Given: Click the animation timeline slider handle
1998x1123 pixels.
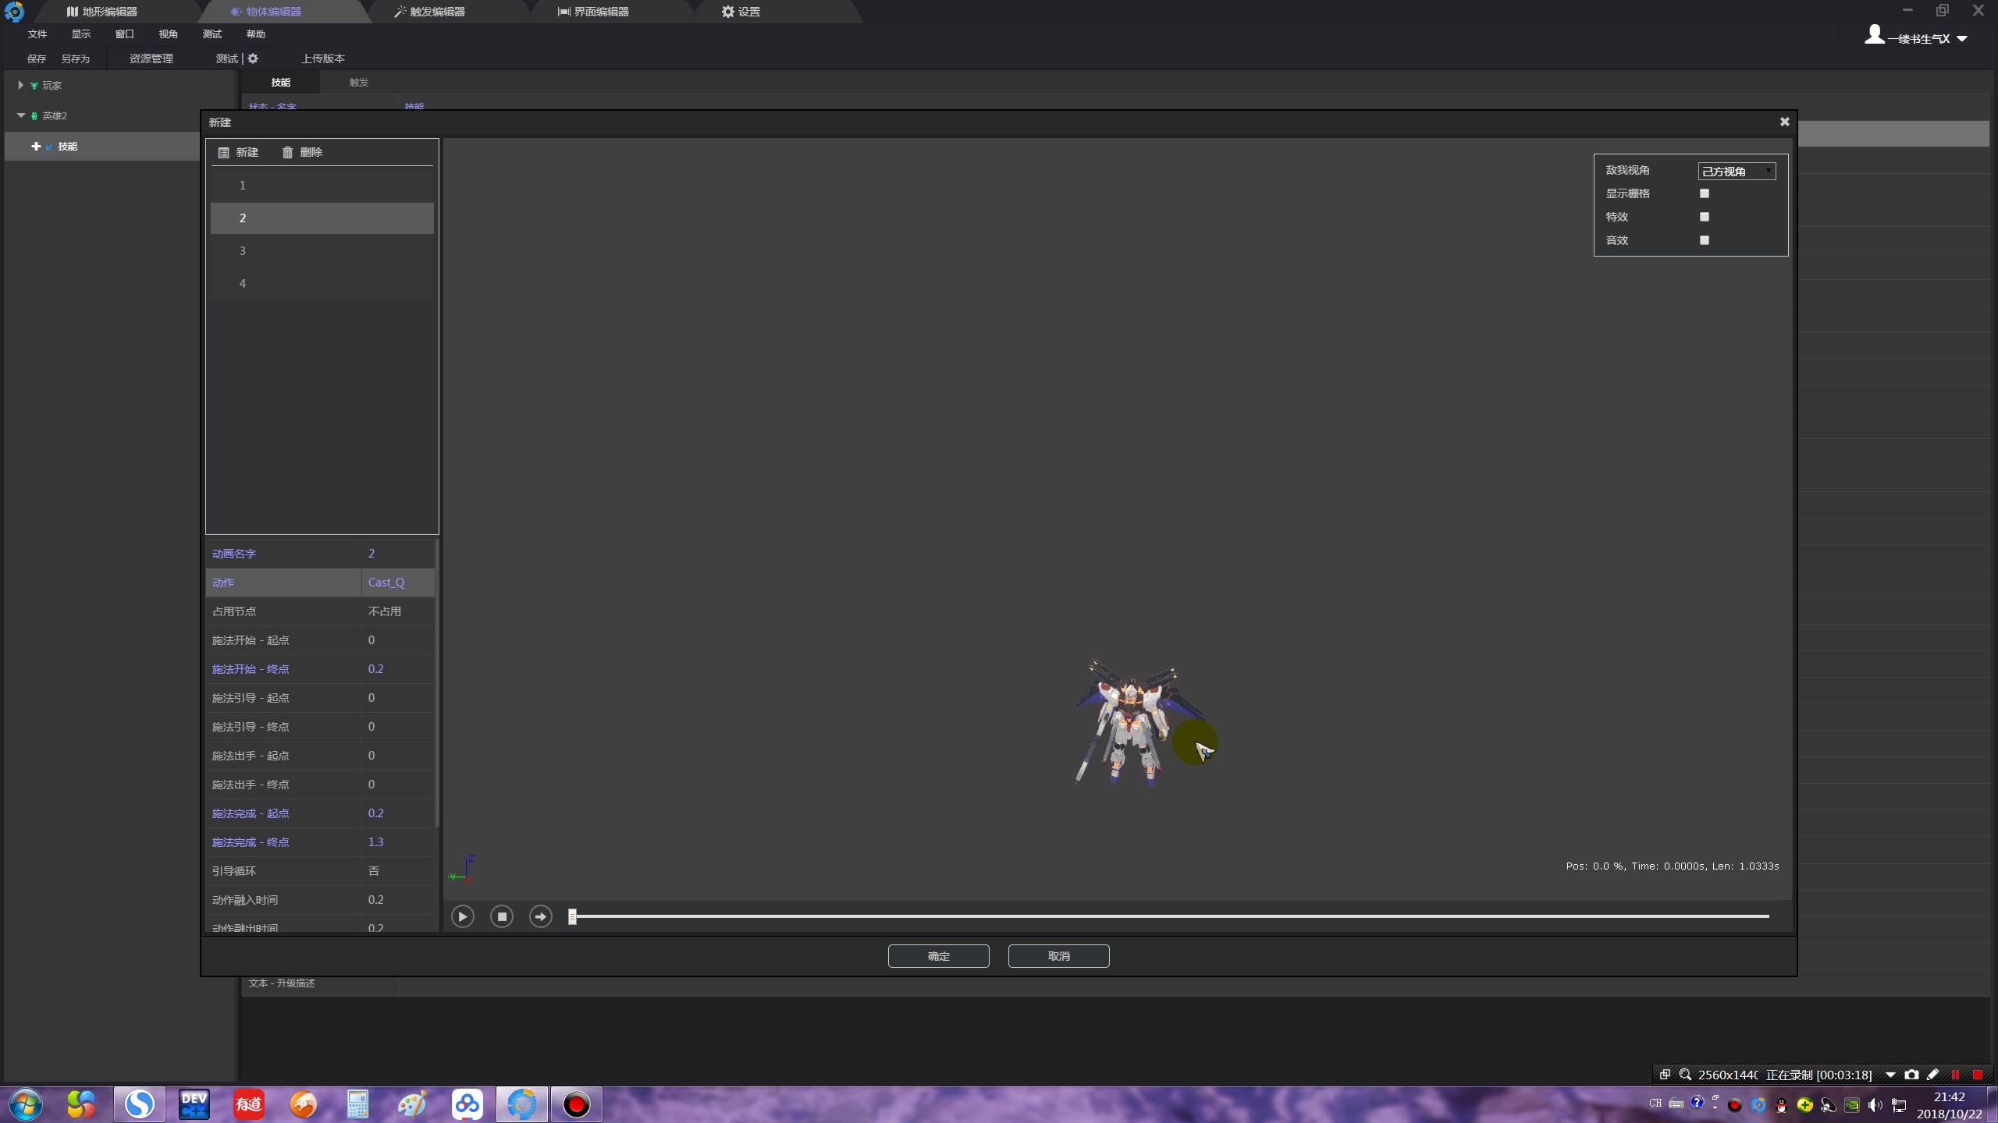Looking at the screenshot, I should (572, 916).
